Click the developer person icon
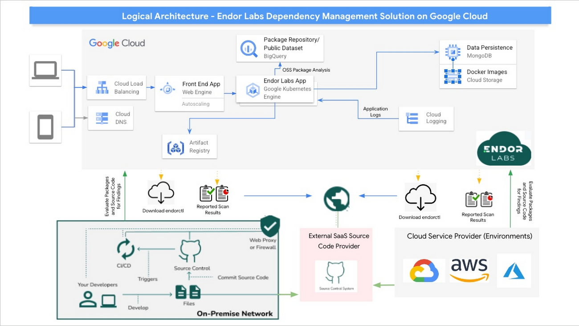 point(88,300)
